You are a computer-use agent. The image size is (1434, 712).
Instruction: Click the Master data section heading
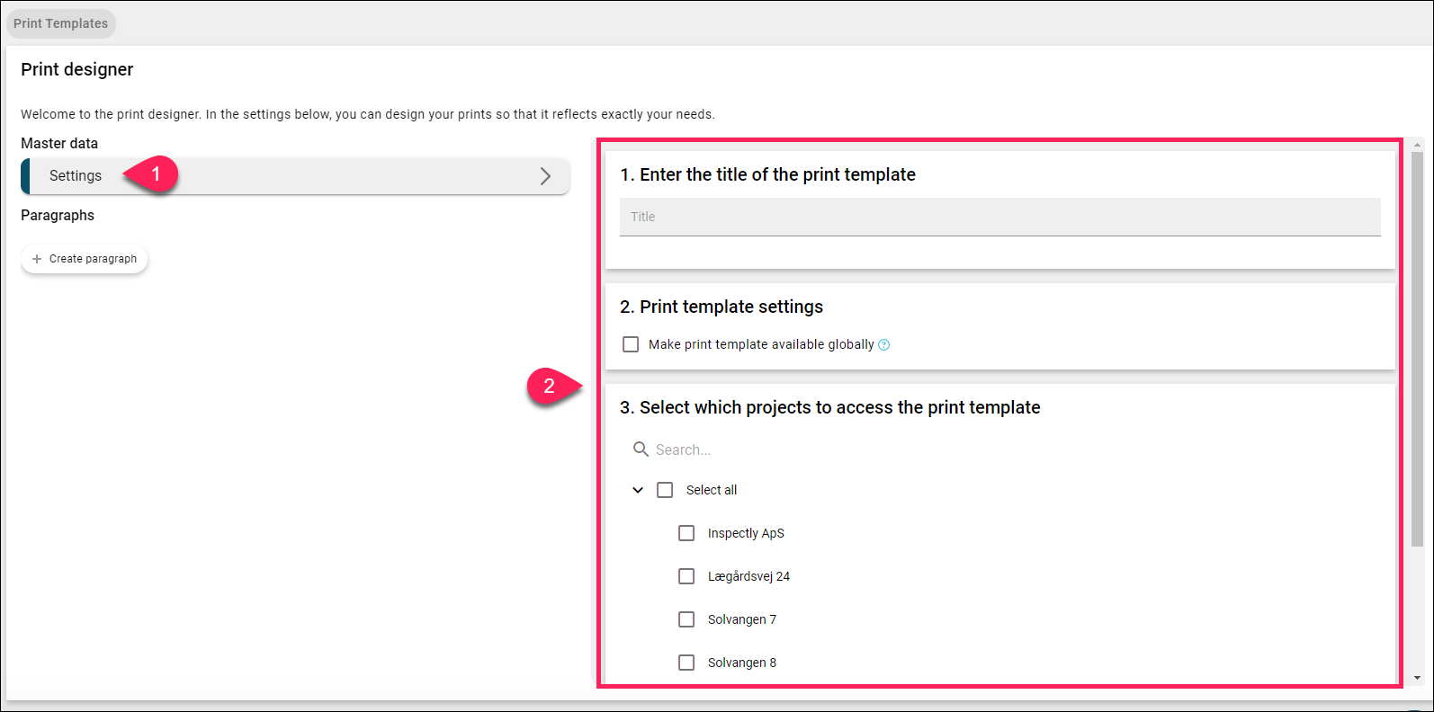(59, 144)
